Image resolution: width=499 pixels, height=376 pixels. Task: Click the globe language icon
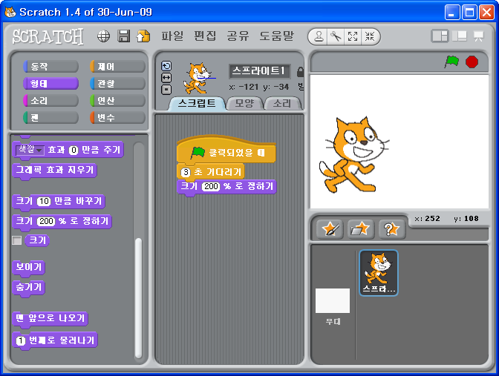(x=103, y=36)
